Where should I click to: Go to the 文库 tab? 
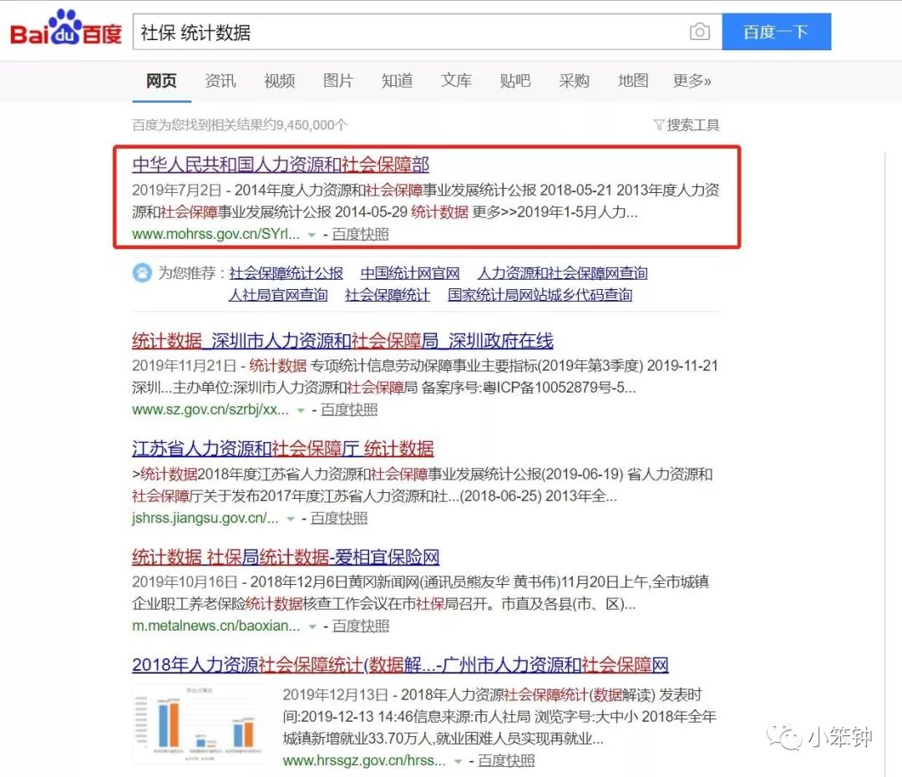[x=456, y=80]
